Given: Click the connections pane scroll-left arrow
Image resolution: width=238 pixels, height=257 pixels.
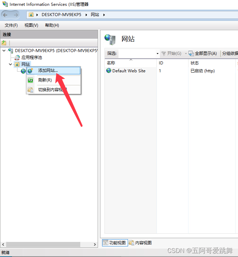Looking at the screenshot, I should pyautogui.click(x=3, y=244).
